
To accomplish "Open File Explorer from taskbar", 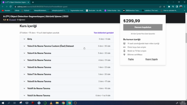I will tap(57, 103).
